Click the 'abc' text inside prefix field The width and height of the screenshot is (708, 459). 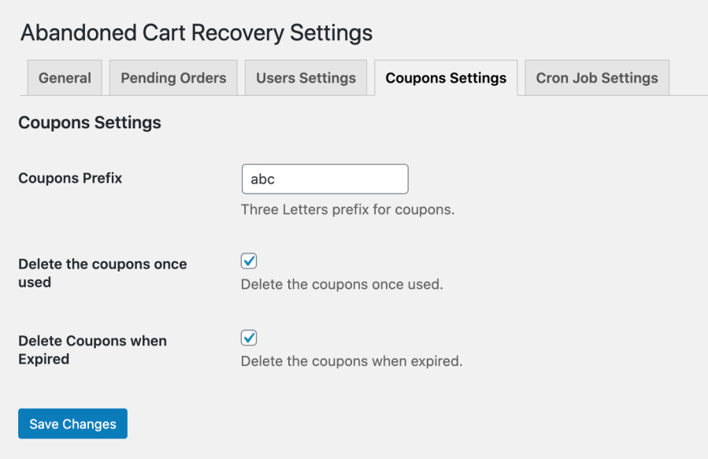[x=263, y=180]
